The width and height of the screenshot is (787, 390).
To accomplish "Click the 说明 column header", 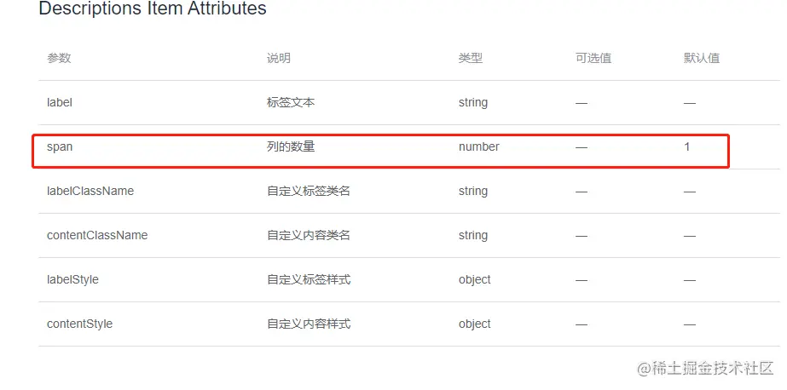I will (x=279, y=58).
